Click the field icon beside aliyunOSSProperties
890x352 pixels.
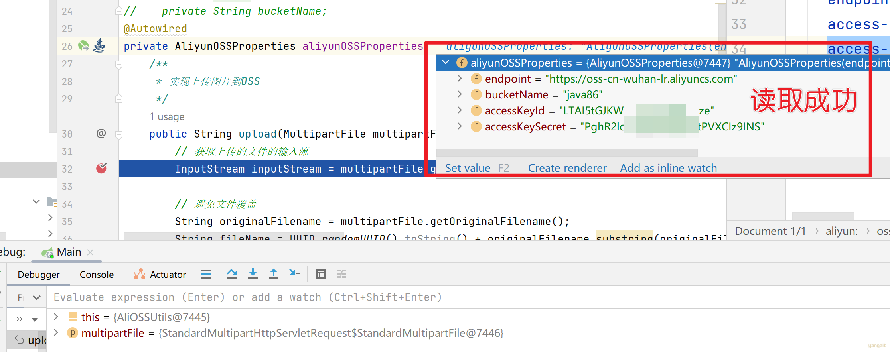(x=462, y=63)
